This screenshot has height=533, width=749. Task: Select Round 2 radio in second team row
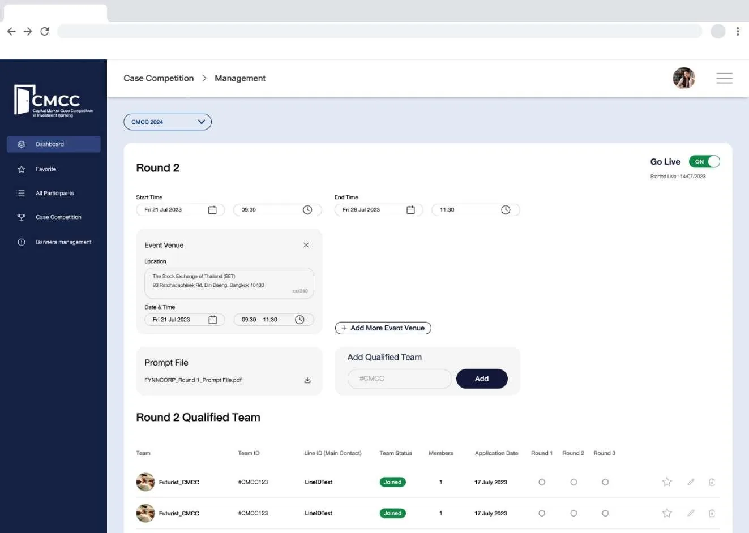point(573,513)
